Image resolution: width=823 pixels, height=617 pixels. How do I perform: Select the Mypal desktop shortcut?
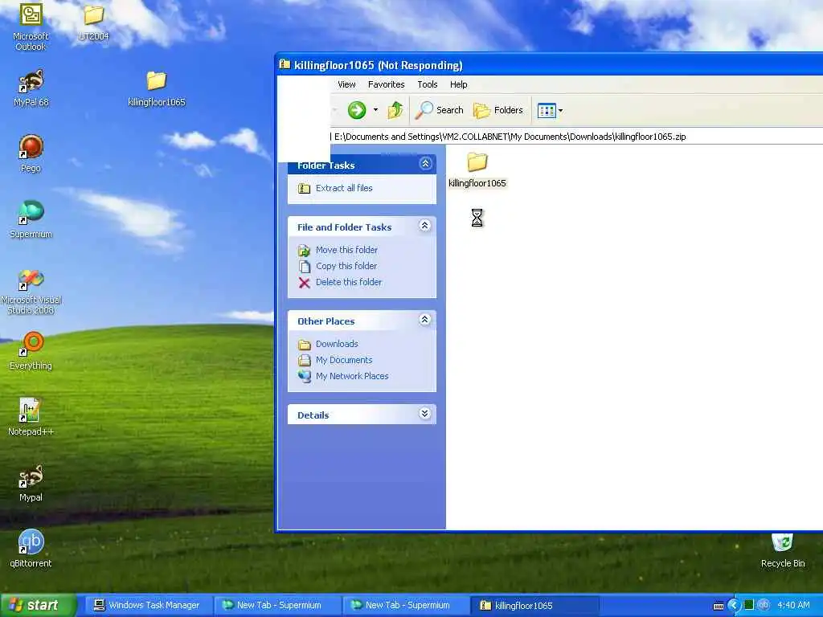coord(31,483)
